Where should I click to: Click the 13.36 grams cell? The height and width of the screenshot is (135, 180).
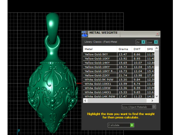pos(124,88)
